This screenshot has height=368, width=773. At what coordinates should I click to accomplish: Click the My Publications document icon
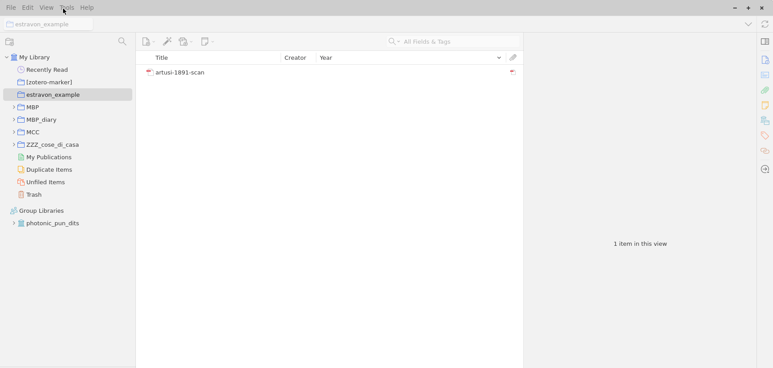tap(21, 157)
